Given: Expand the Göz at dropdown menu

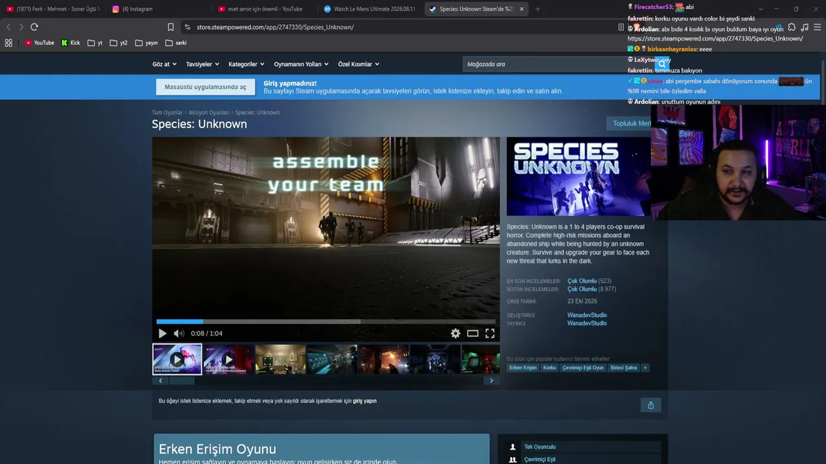Looking at the screenshot, I should [163, 64].
